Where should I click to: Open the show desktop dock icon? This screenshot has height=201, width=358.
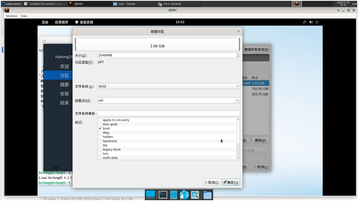[x=150, y=195]
